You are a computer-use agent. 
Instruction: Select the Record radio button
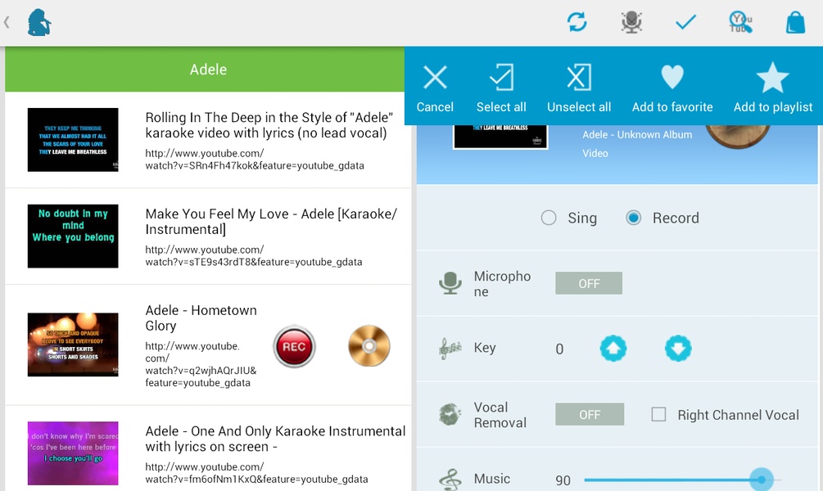pyautogui.click(x=634, y=218)
